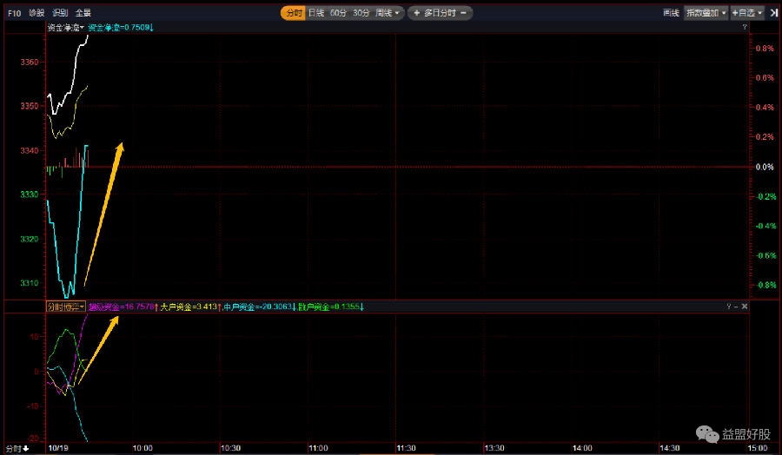This screenshot has height=455, width=782.
Task: Open the 资金净流 indicator selector
Action: (x=66, y=28)
